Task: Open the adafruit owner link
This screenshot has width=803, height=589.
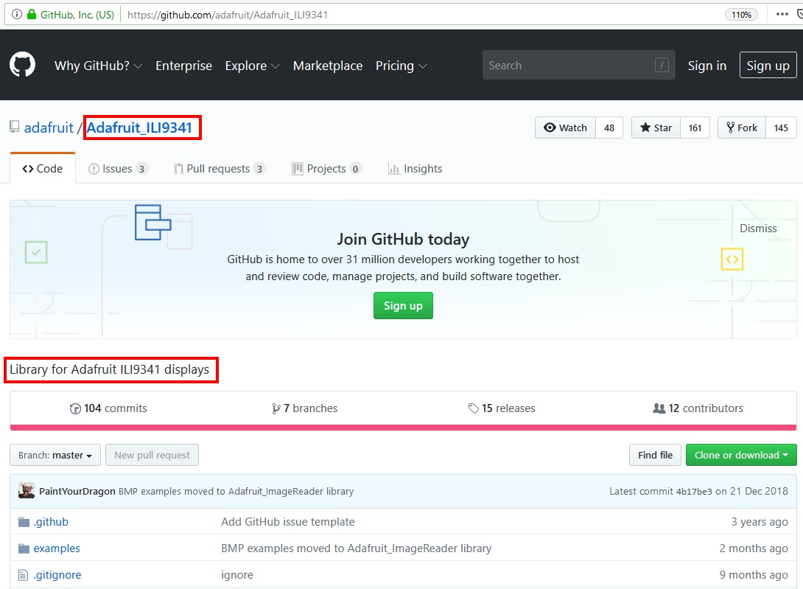Action: pyautogui.click(x=49, y=127)
